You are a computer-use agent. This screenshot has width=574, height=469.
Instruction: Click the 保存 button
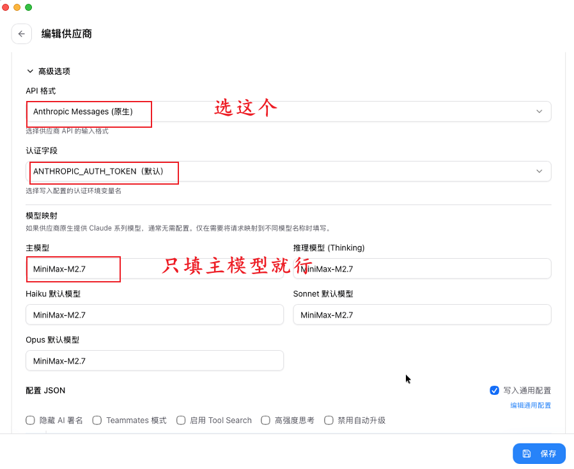coord(539,454)
